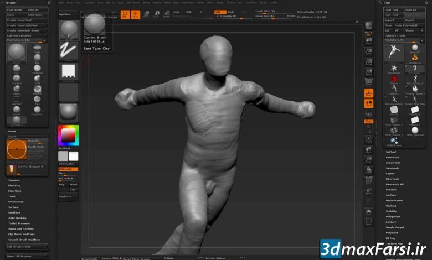432x260 pixels.
Task: Expand the Curve brush section
Action: (x=12, y=131)
